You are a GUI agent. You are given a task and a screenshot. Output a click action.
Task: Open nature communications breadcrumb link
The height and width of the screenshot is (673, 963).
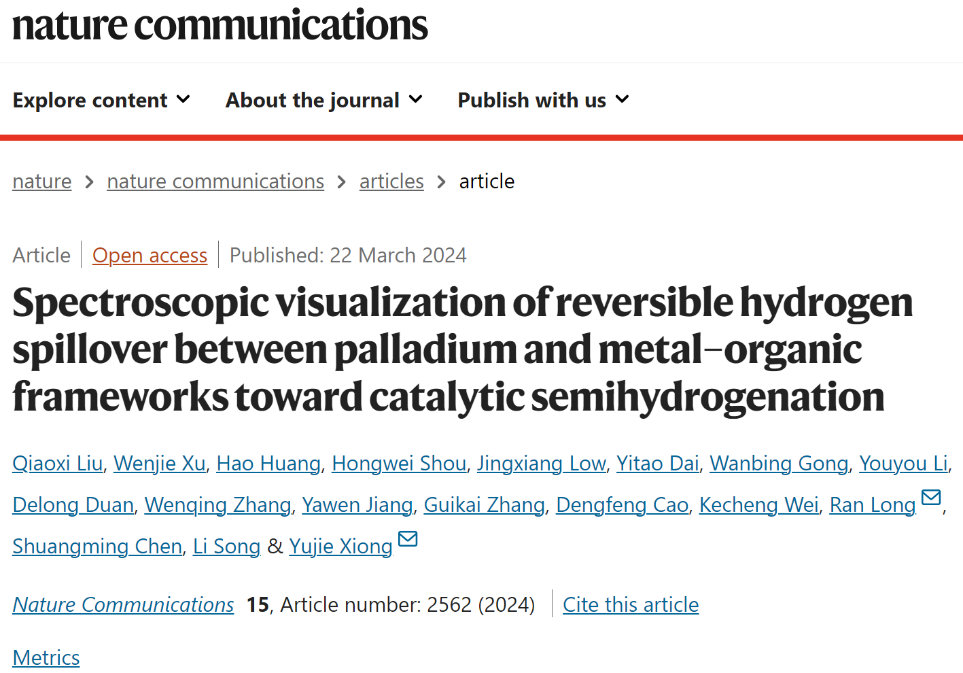coord(215,182)
